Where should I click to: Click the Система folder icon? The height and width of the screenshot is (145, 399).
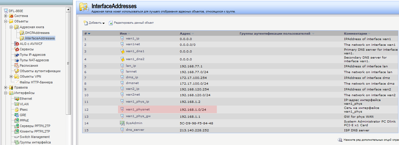click(11, 16)
